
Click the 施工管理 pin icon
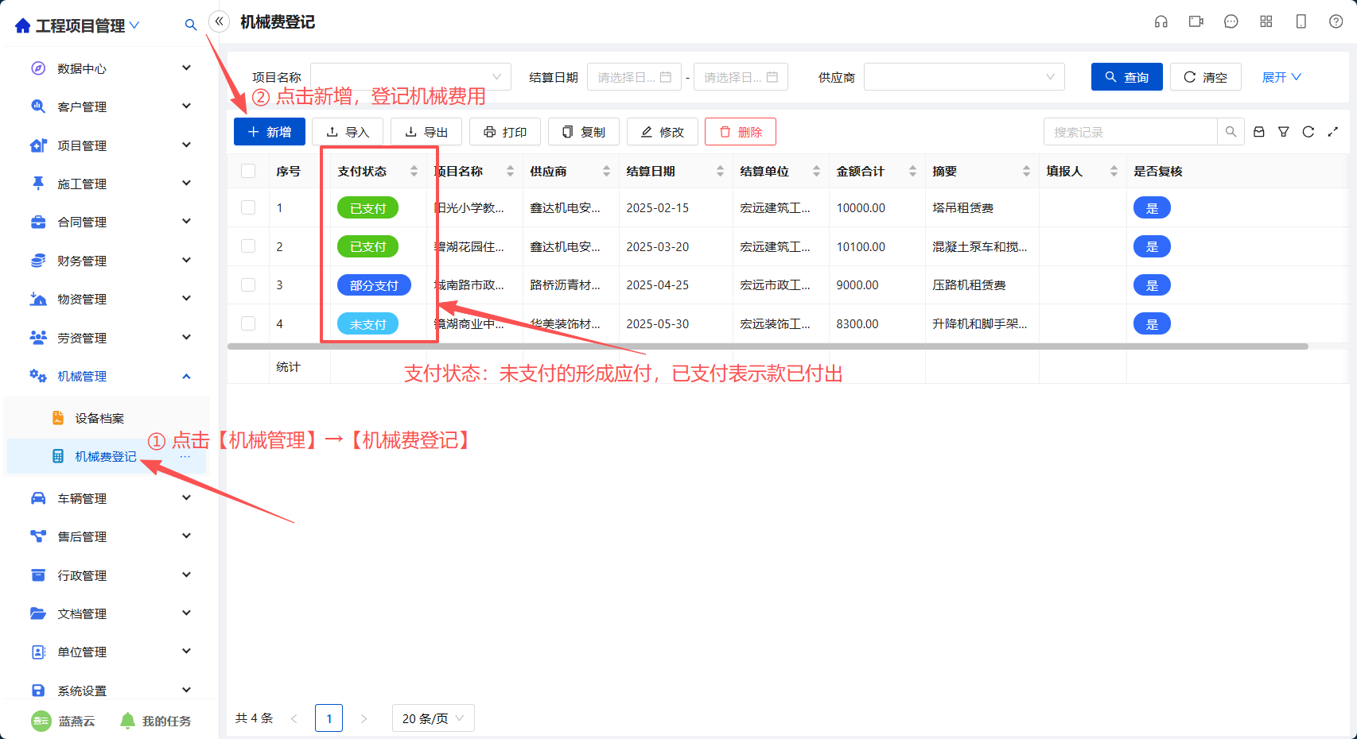pyautogui.click(x=38, y=184)
